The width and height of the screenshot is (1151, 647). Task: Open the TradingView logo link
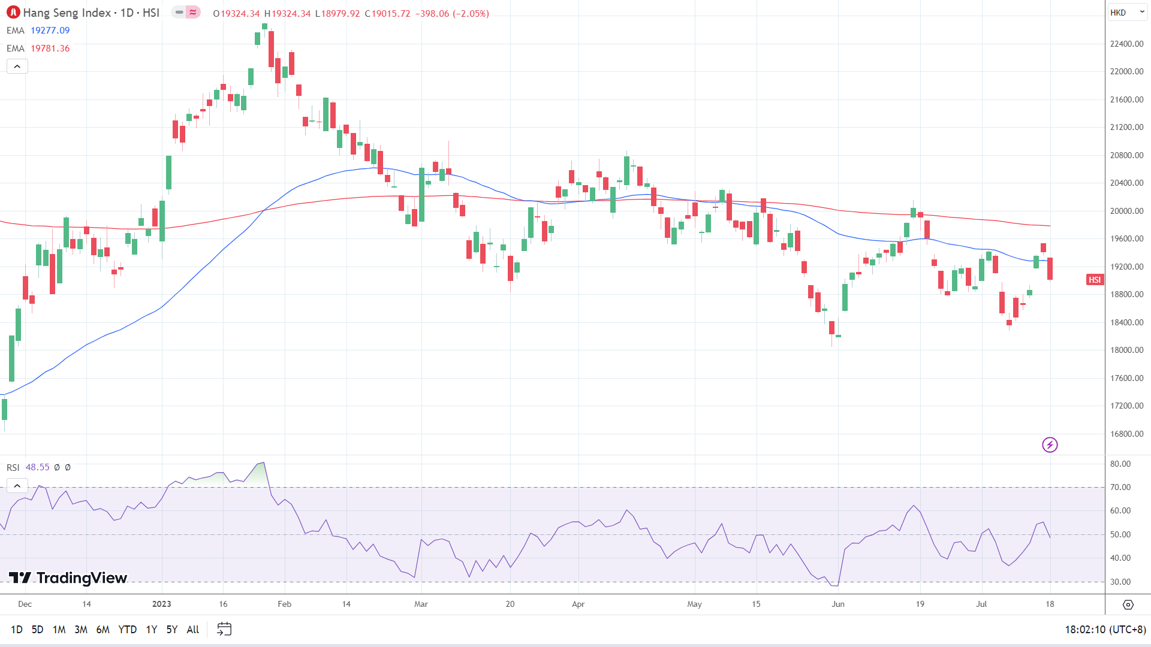68,578
